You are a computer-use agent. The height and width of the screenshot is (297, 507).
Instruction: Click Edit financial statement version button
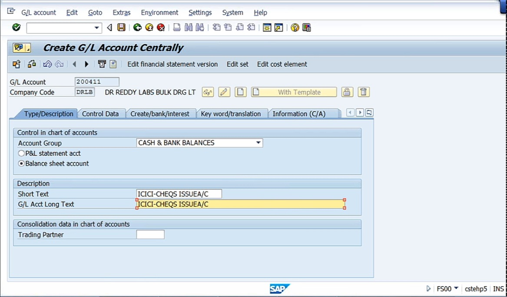coord(172,64)
